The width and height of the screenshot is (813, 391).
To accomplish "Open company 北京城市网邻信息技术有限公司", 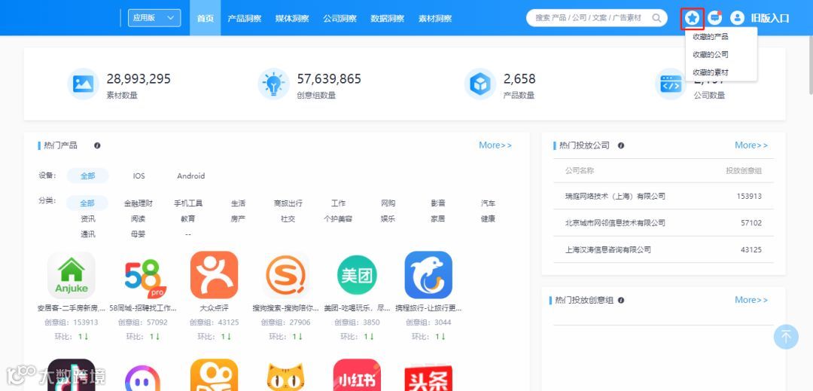I will [x=615, y=223].
